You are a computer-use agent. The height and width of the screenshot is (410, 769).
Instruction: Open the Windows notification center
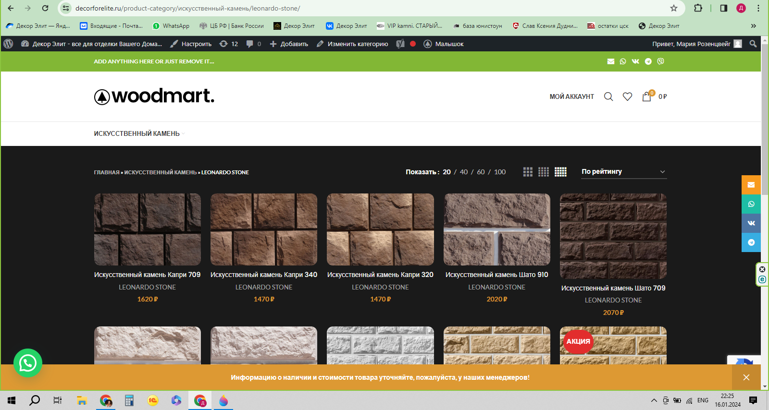(753, 400)
